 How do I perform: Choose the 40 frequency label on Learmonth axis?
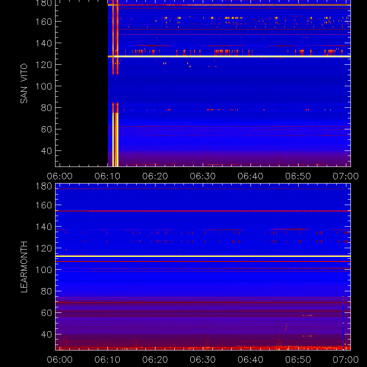click(46, 334)
